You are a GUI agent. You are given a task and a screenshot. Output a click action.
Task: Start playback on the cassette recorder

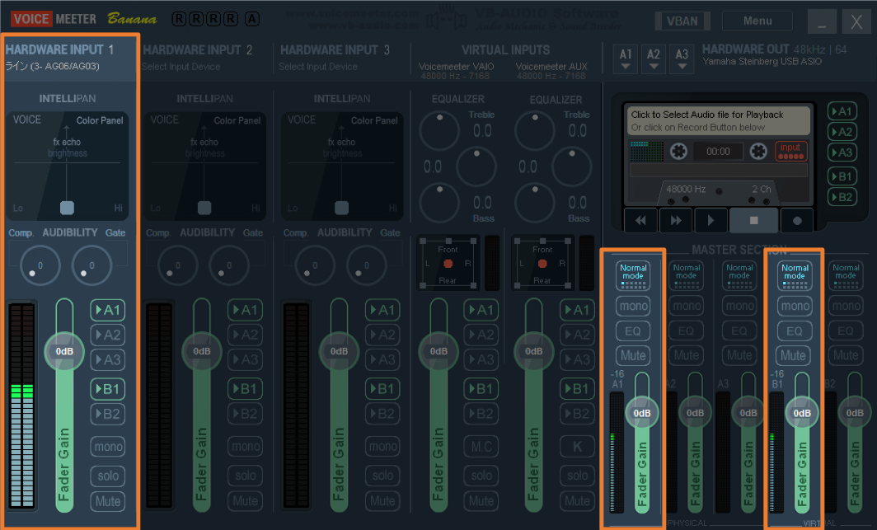pos(711,220)
